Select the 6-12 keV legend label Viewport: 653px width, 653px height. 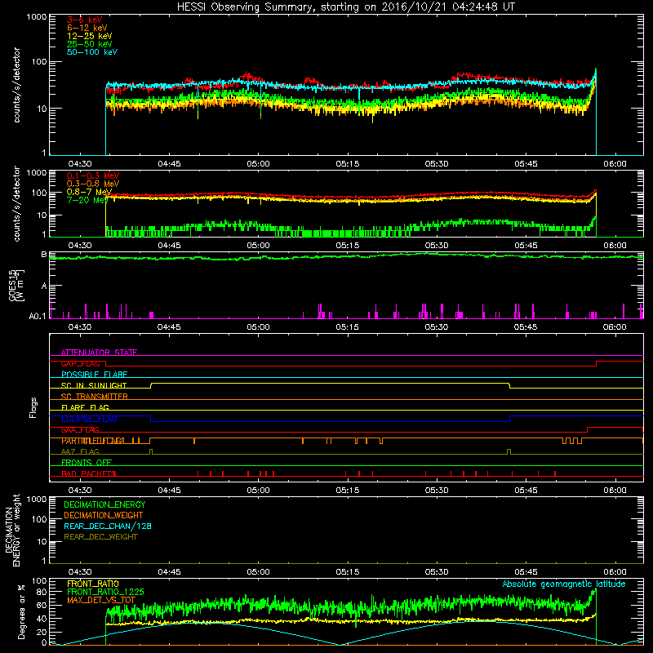[x=87, y=28]
